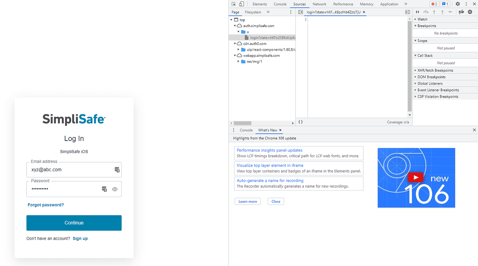Expand the Watch section
Image resolution: width=478 pixels, height=266 pixels.
445,19
